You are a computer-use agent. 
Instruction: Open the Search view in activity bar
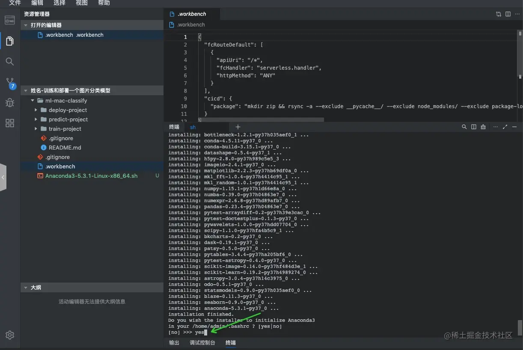[10, 62]
